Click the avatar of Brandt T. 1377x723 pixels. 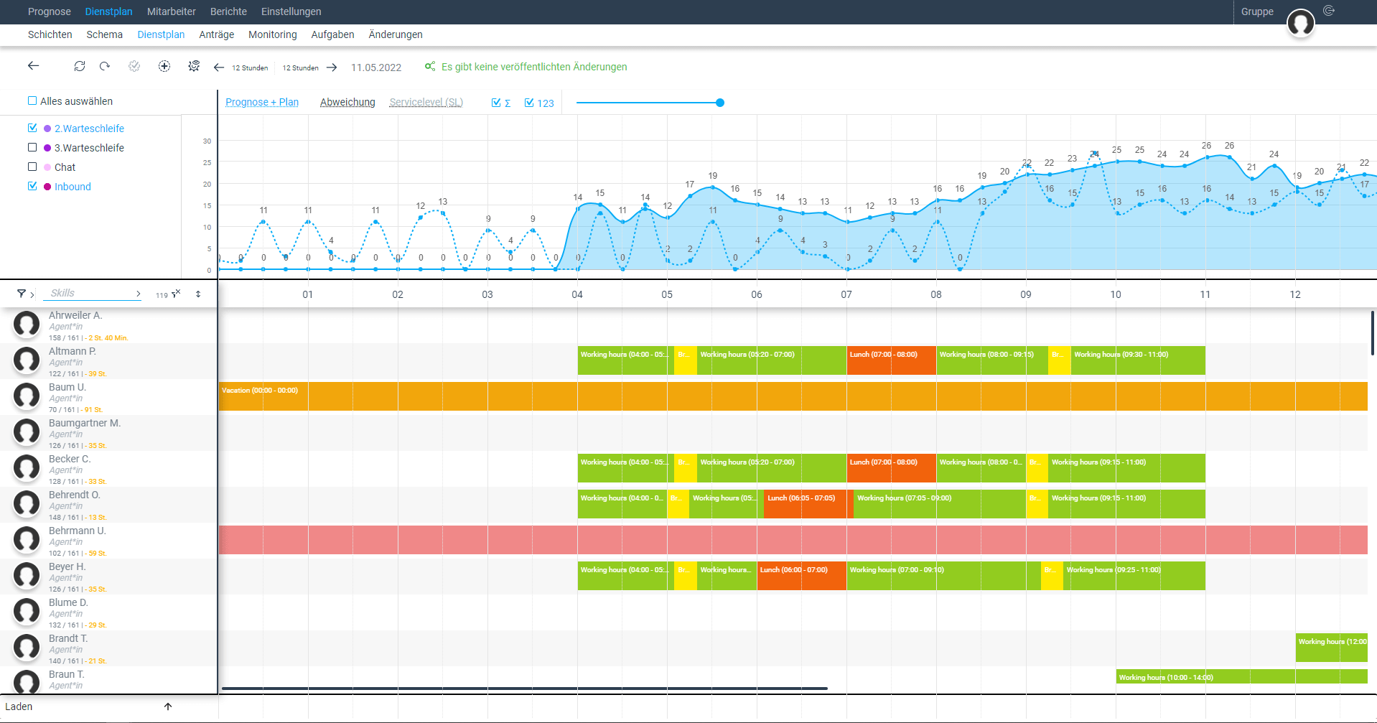tap(27, 648)
